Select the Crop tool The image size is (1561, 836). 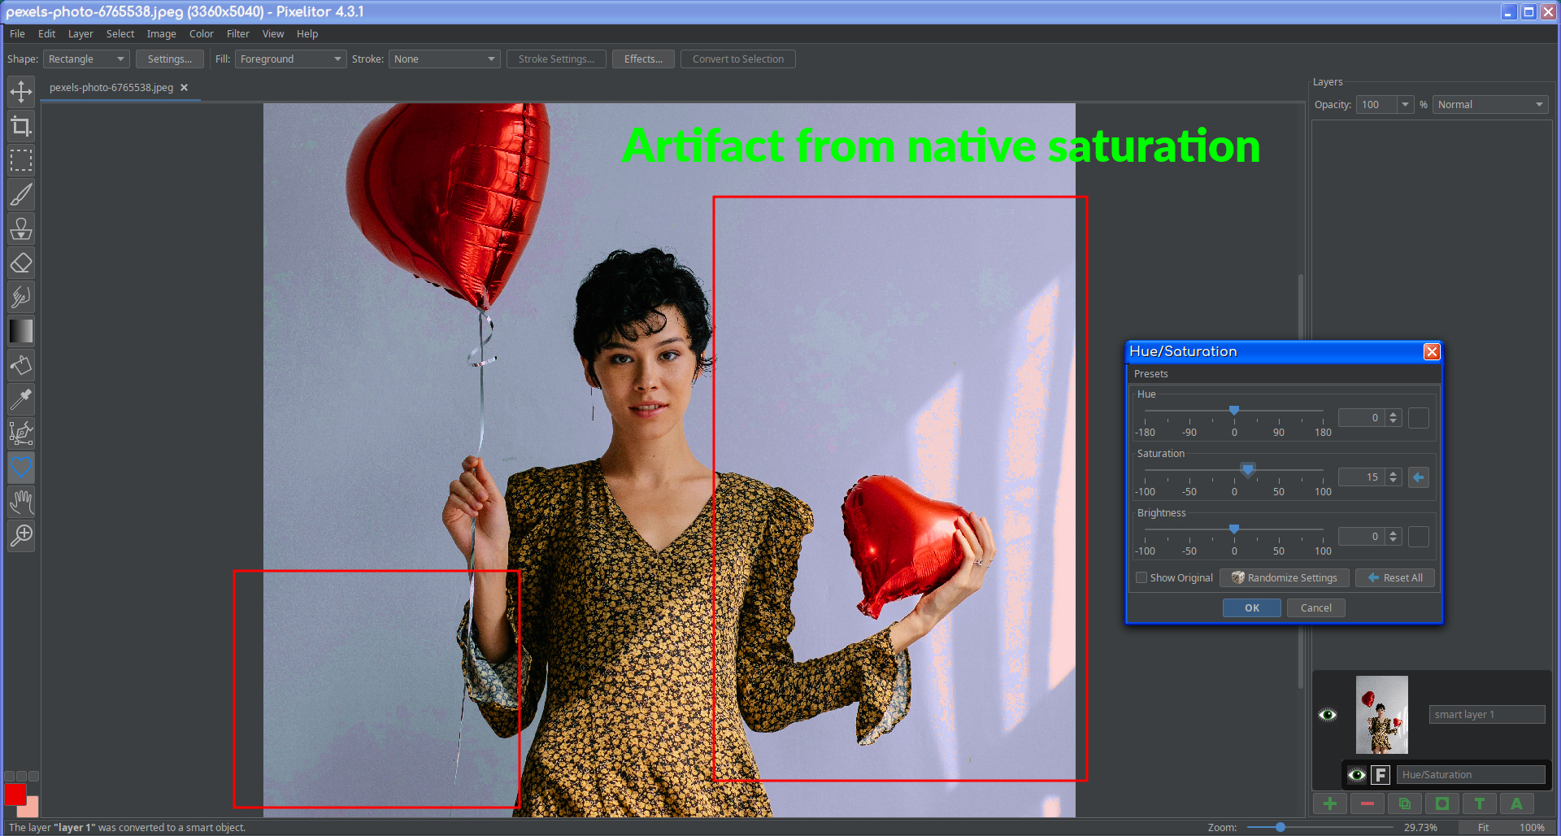[x=21, y=126]
